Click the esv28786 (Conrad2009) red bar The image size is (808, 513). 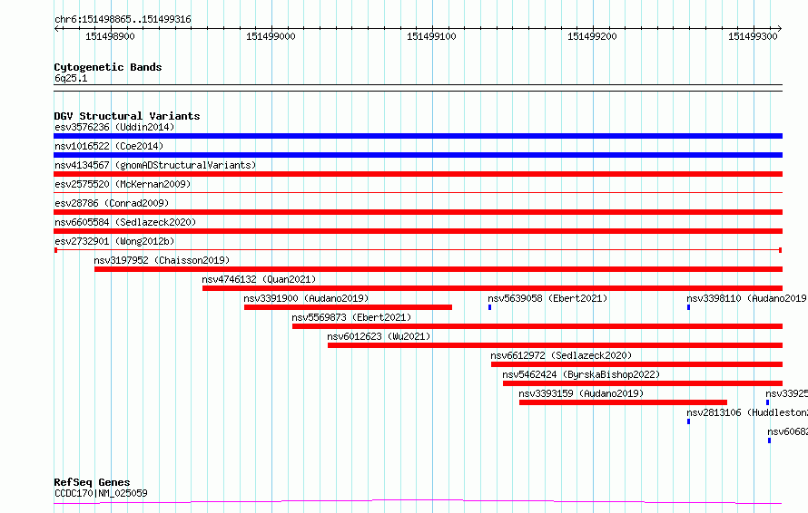point(418,212)
